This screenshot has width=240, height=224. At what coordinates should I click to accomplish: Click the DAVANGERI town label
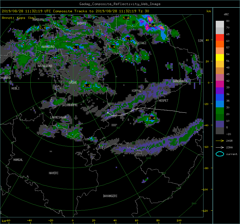tap(110, 196)
